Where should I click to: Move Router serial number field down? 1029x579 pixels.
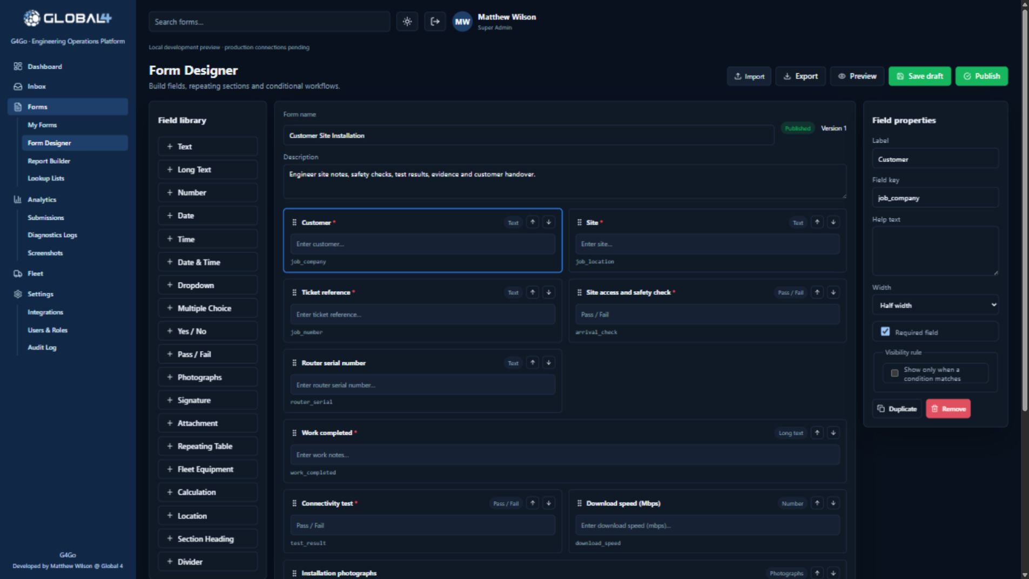click(x=549, y=362)
